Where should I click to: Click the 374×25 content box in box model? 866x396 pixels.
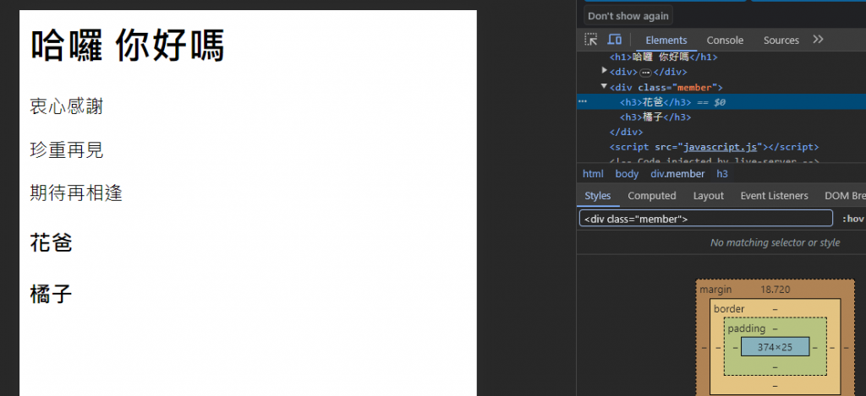(x=775, y=347)
